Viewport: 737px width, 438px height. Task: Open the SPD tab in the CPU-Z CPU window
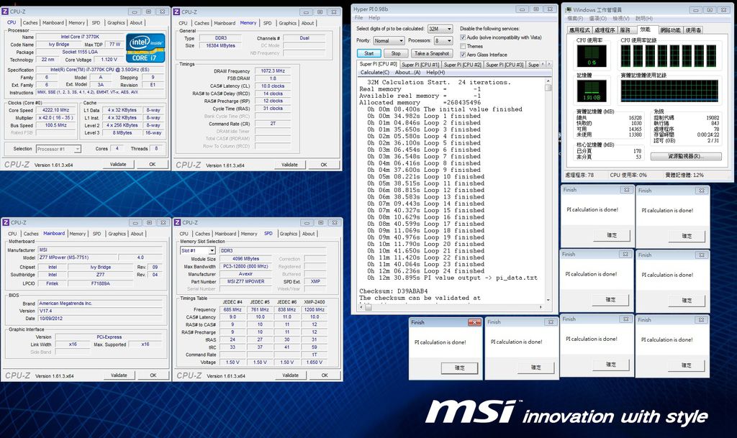(96, 22)
